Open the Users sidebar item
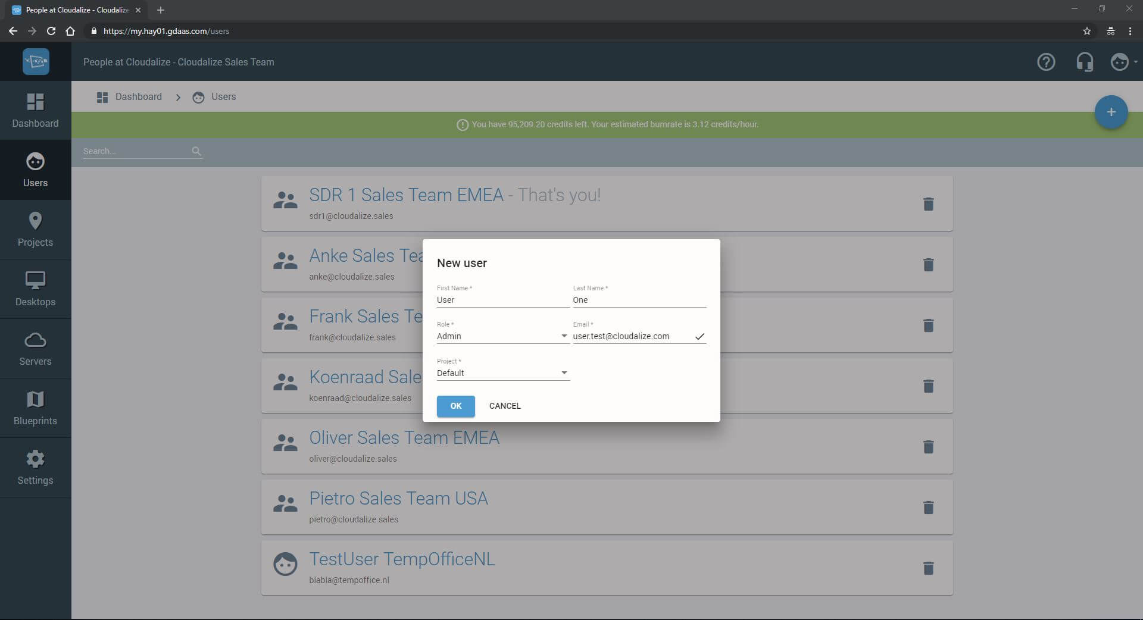Screen dimensions: 1143x620 (x=35, y=170)
